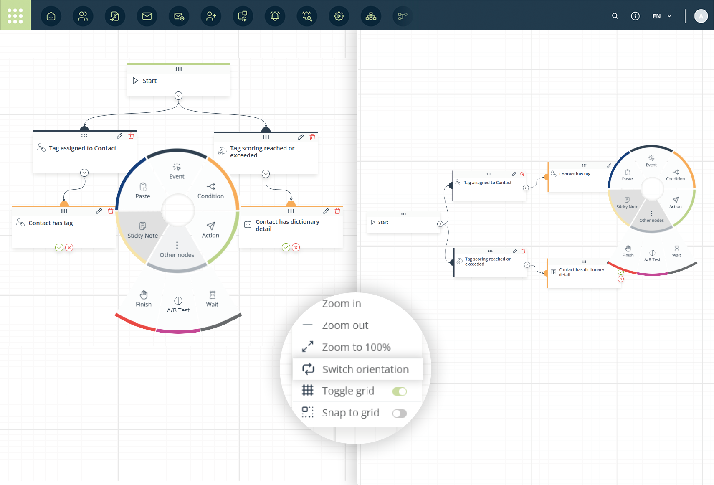Choose Event in the large radial menu

point(177,171)
